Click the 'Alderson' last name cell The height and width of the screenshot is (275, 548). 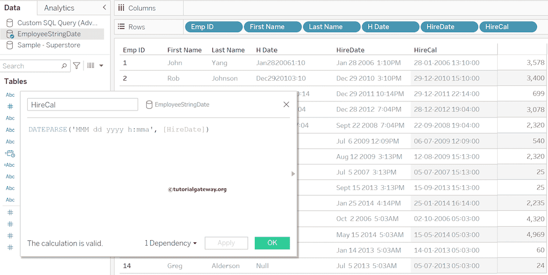pyautogui.click(x=225, y=266)
